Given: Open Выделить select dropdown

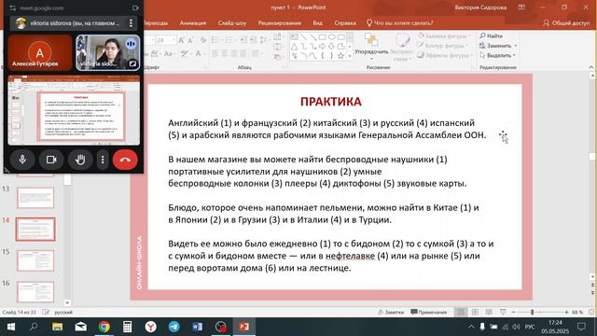Looking at the screenshot, I should click(497, 55).
